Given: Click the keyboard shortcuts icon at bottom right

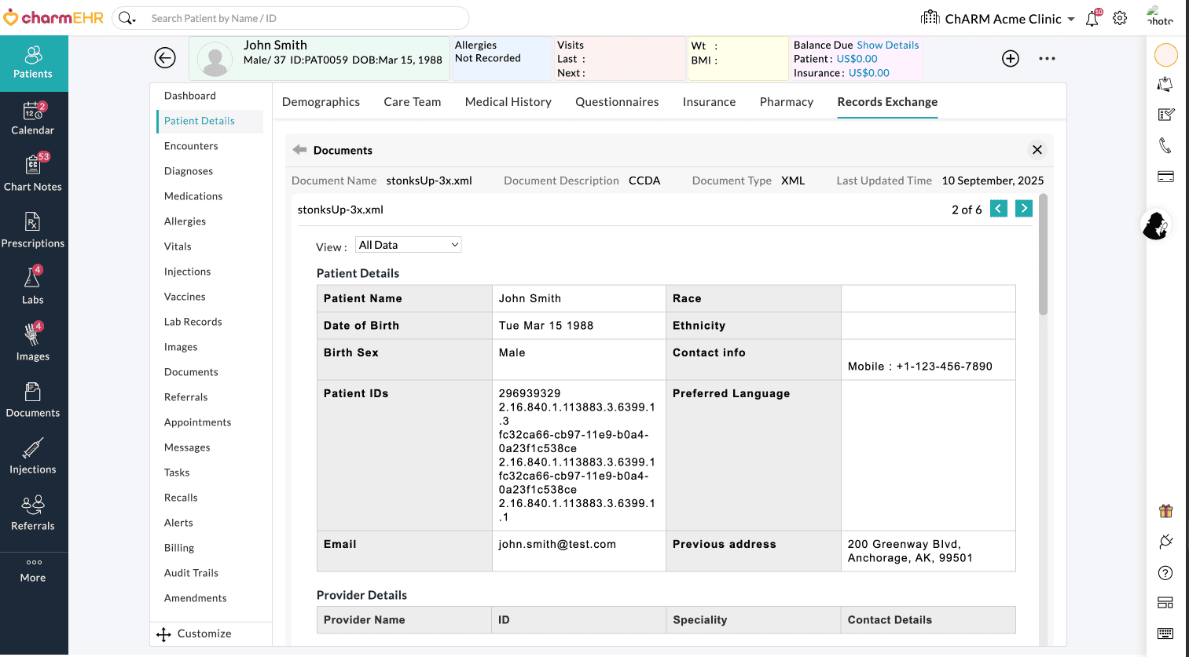Looking at the screenshot, I should click(1165, 633).
